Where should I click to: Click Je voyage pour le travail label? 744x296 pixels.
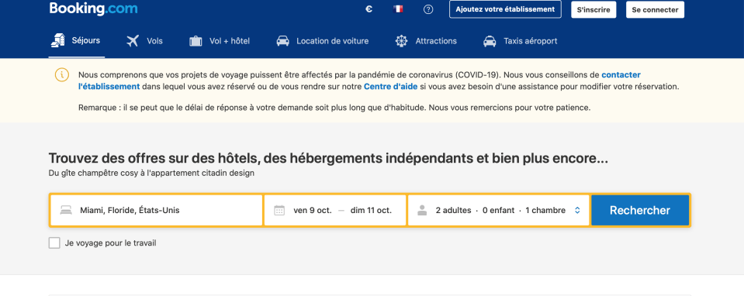(111, 243)
